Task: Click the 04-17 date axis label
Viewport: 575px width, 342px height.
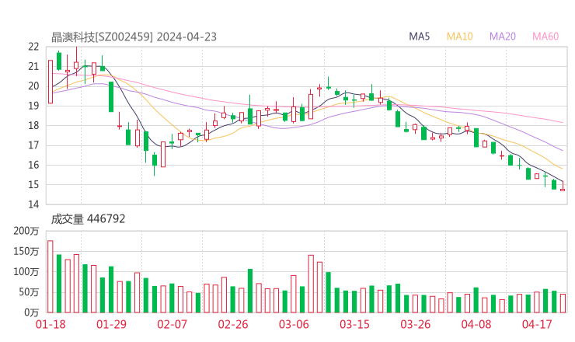Action: 537,324
